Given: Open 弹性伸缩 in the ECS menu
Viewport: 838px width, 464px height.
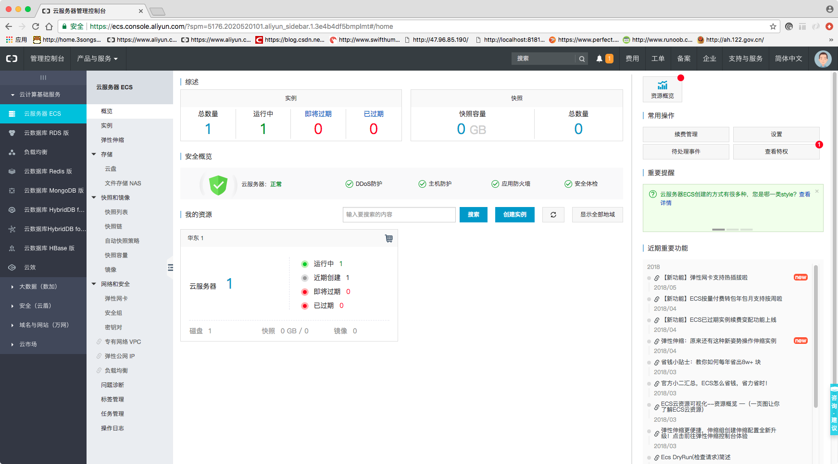Looking at the screenshot, I should (x=113, y=140).
